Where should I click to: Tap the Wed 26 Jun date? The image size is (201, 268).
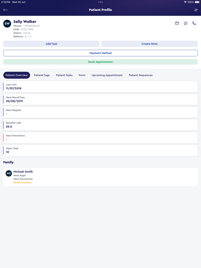point(19,2)
